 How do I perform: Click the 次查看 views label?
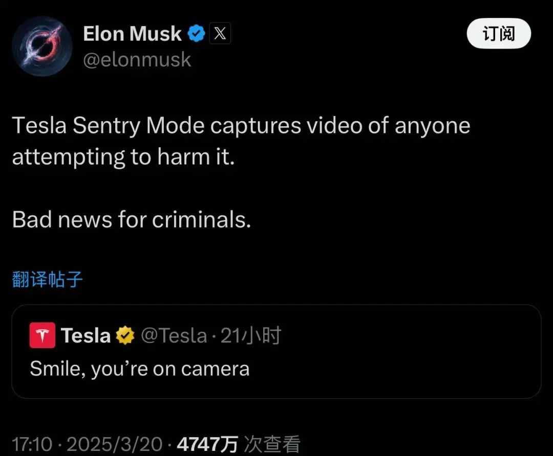(271, 443)
